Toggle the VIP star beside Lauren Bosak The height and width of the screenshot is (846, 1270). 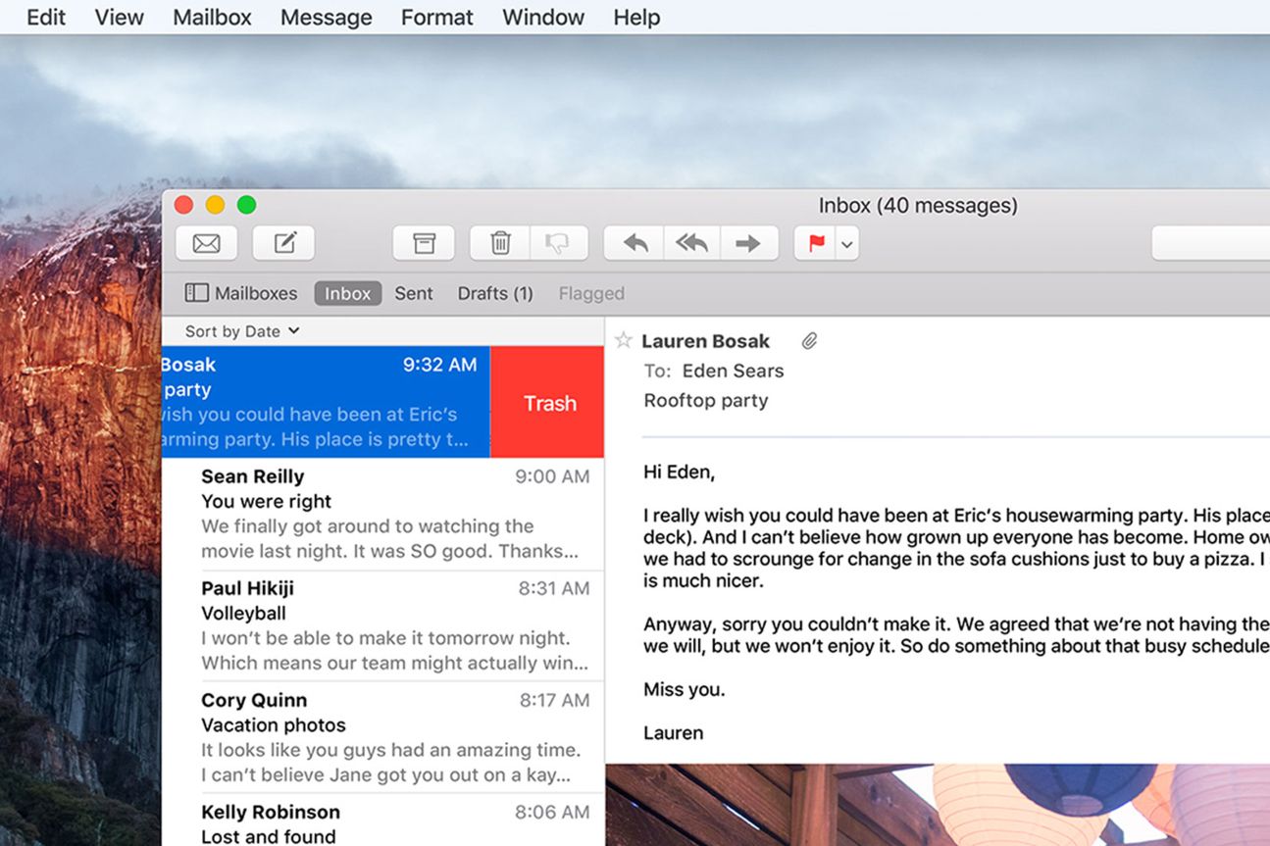pos(623,341)
